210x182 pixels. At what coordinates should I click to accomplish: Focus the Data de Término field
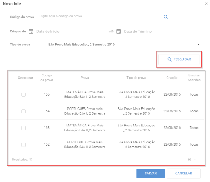tap(153, 32)
